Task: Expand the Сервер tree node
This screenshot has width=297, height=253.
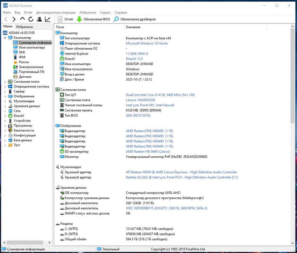Action: pyautogui.click(x=5, y=91)
